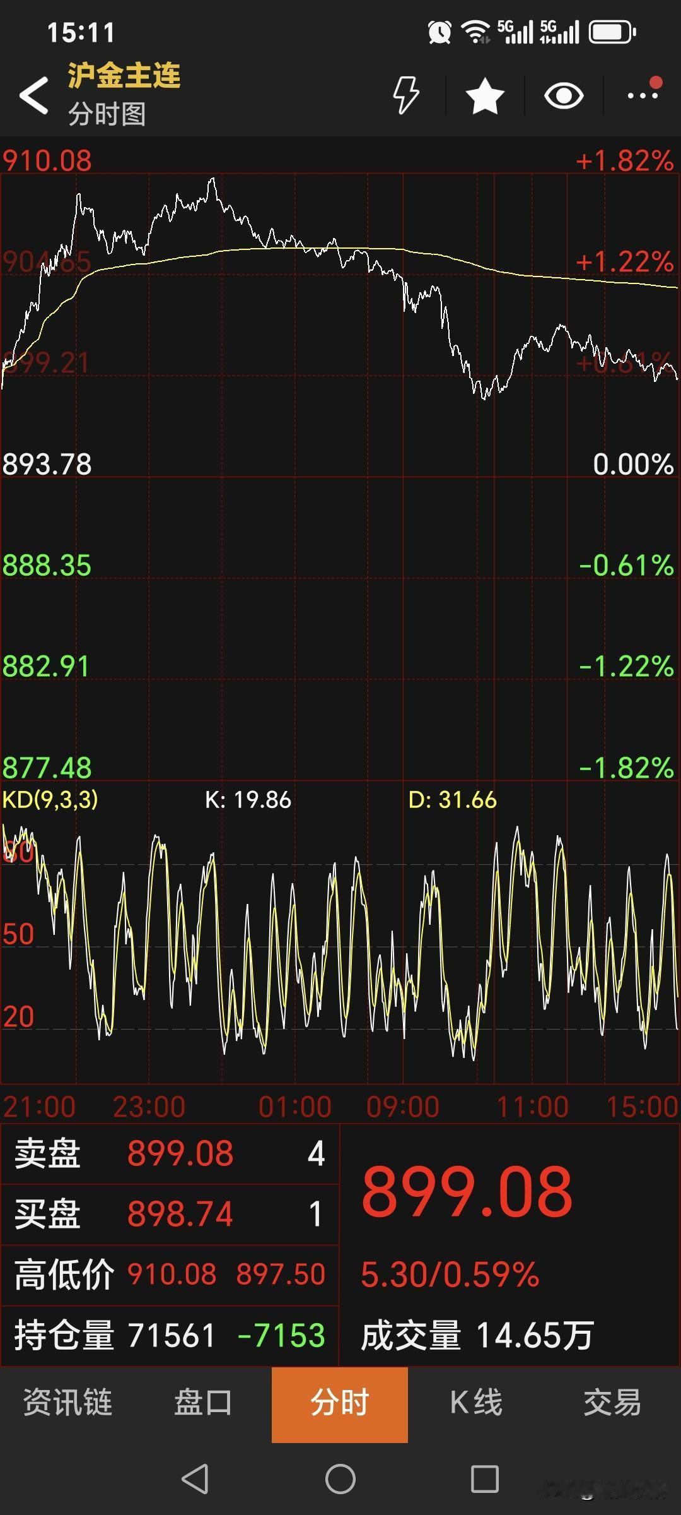Image resolution: width=681 pixels, height=1515 pixels.
Task: Tap the 888.35 price axis label
Action: pos(47,565)
